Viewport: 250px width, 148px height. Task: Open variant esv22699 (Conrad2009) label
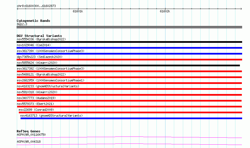(36, 110)
